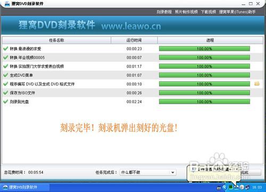
Task: Click the keyboard language bar icon in taskbar
Action: pyautogui.click(x=219, y=187)
